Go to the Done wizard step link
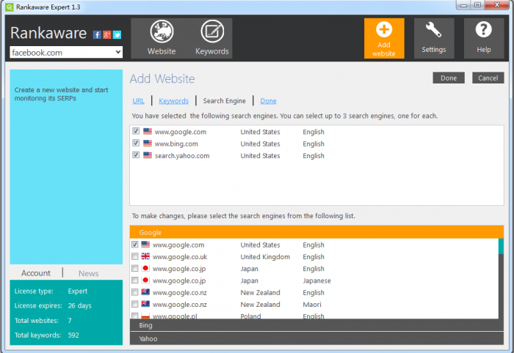Screen dimensions: 514x353 (x=268, y=100)
